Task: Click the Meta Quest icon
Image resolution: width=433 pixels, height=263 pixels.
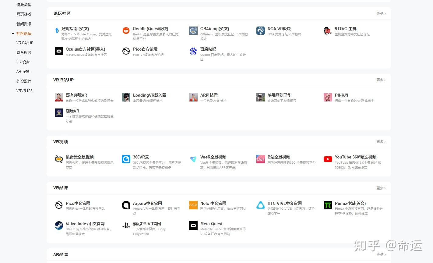Action: click(x=193, y=226)
